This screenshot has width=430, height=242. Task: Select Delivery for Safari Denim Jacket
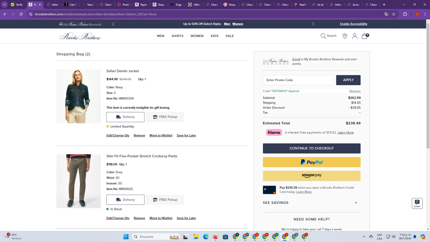(125, 117)
